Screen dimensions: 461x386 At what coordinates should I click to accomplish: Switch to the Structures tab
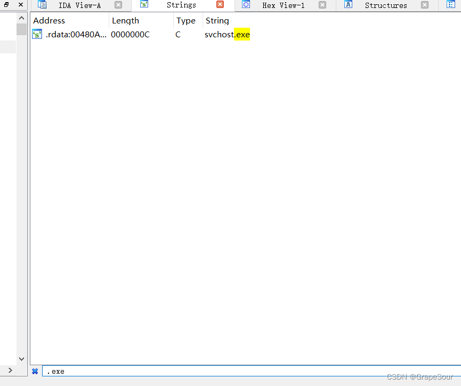click(386, 5)
